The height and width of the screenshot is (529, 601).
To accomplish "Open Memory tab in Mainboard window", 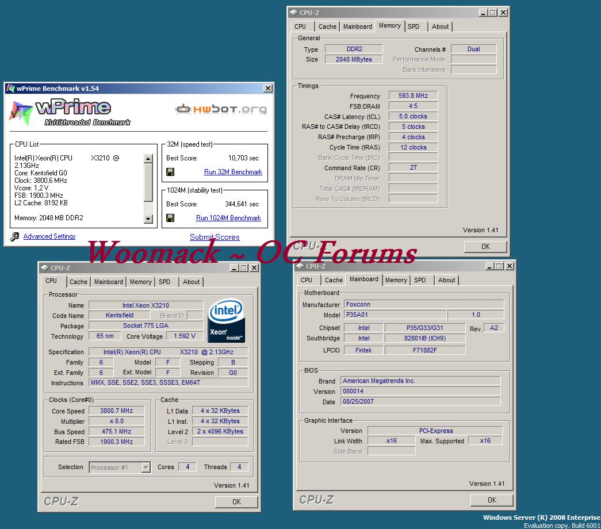I will pyautogui.click(x=396, y=280).
